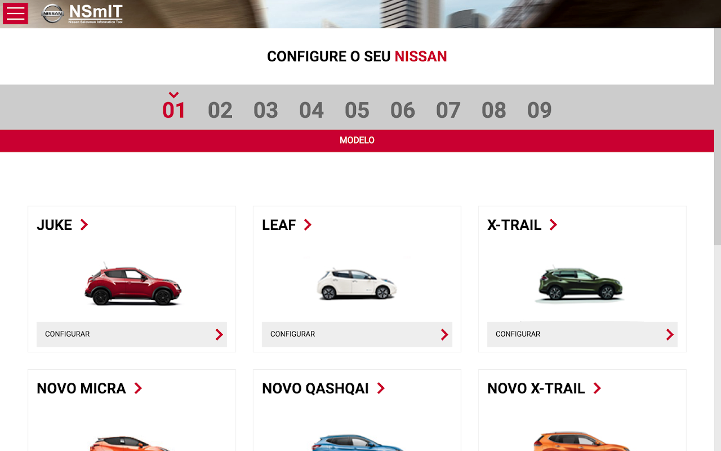721x451 pixels.
Task: Click the arrow next to NOVO MICRA
Action: (138, 388)
